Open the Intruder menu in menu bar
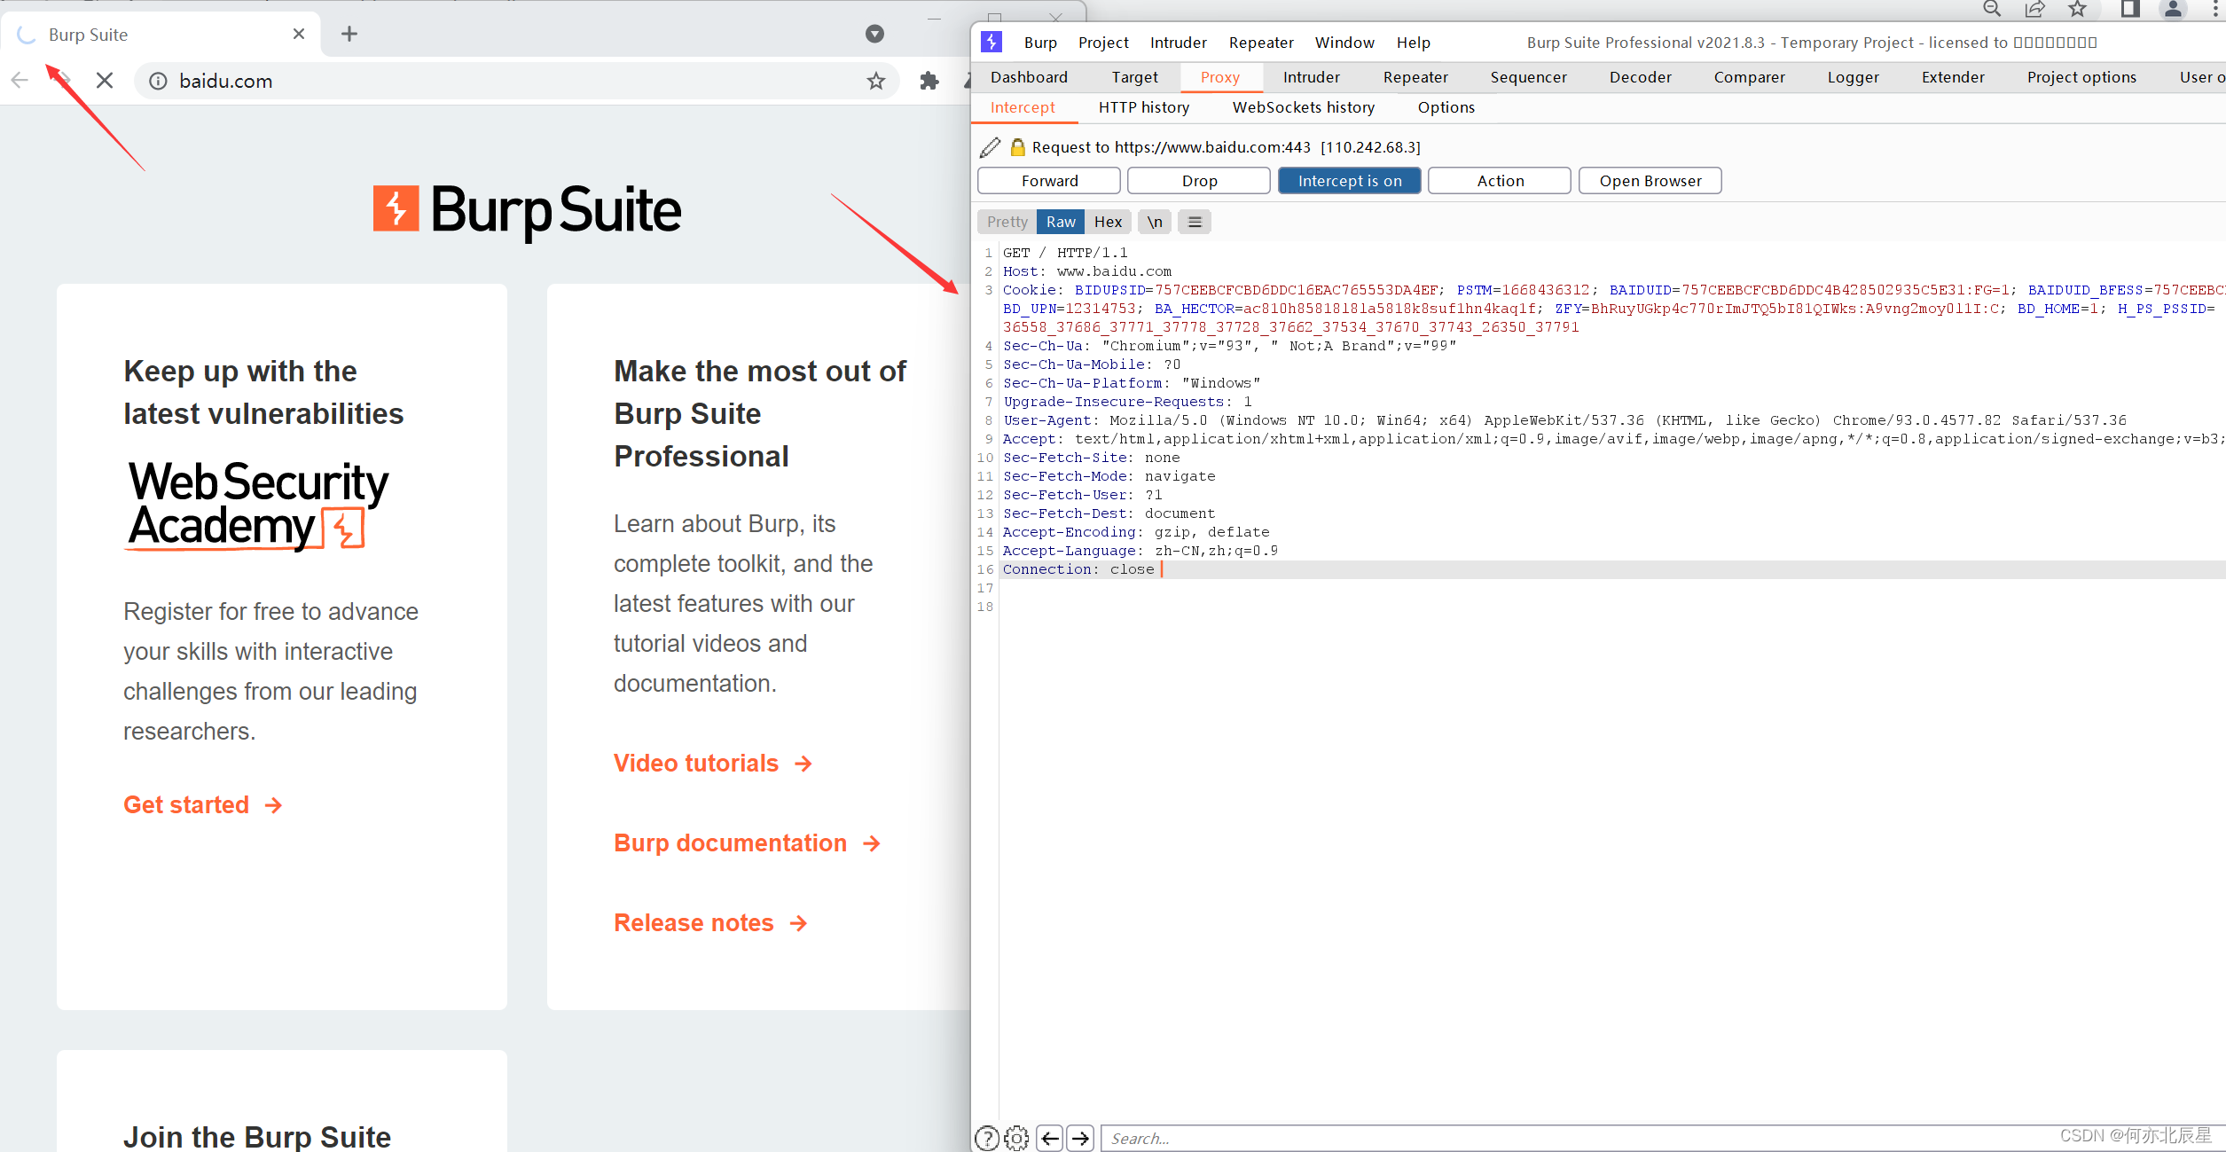The height and width of the screenshot is (1152, 2226). 1178,43
